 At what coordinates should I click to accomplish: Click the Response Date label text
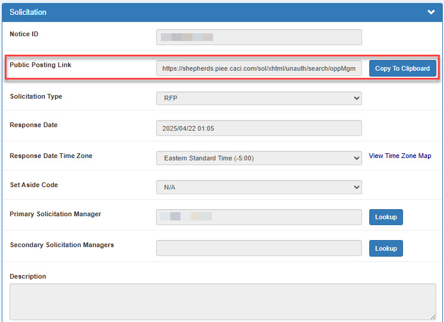(33, 125)
